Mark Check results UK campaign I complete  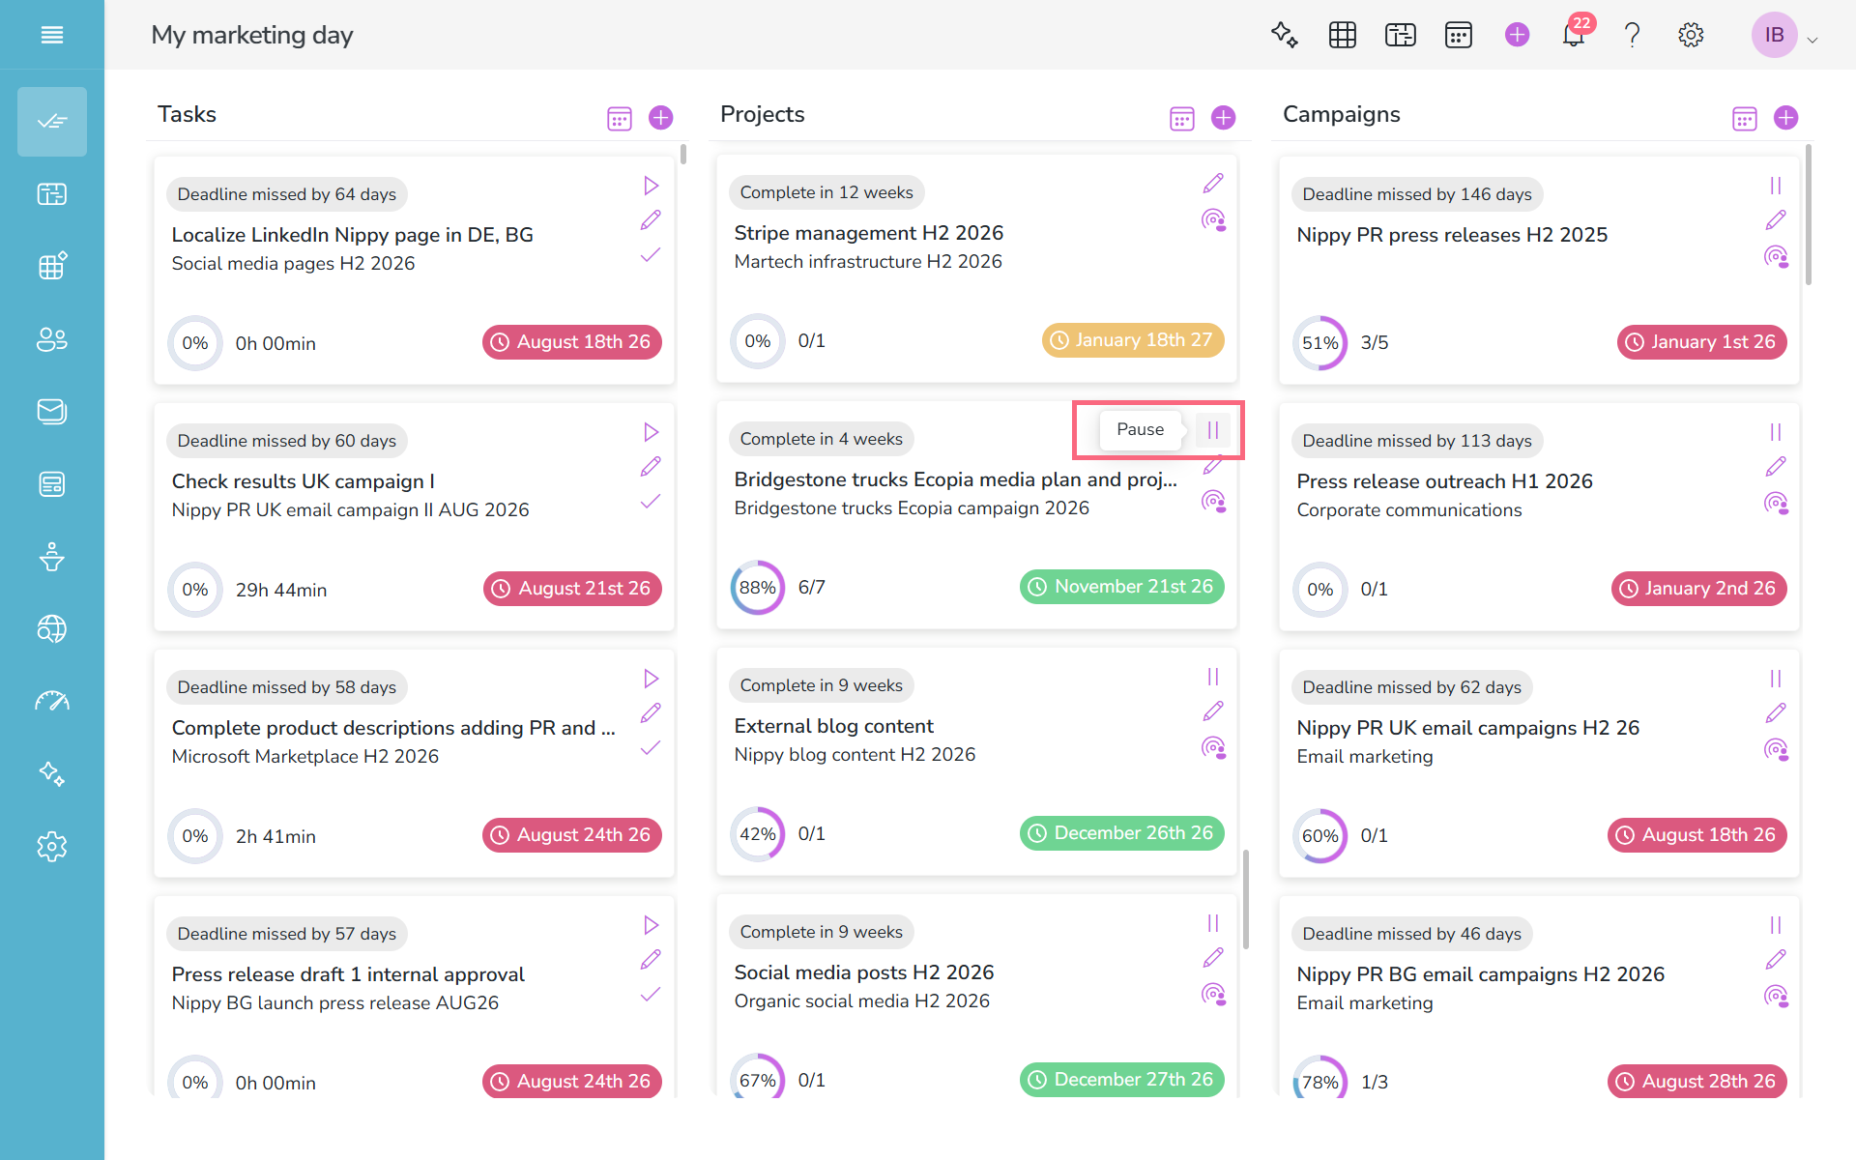651,502
